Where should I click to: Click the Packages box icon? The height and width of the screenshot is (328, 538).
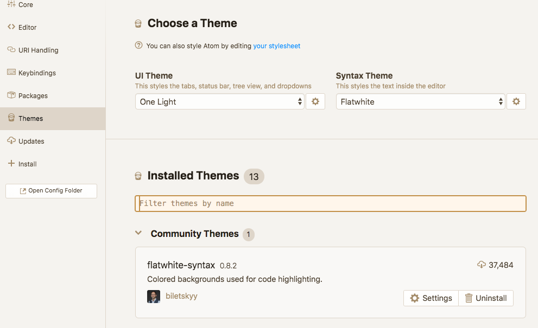[x=11, y=95]
